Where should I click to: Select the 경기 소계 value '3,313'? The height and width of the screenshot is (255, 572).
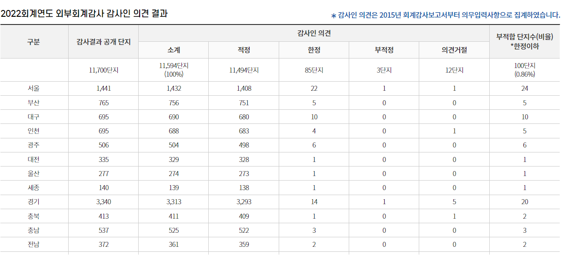pos(174,202)
